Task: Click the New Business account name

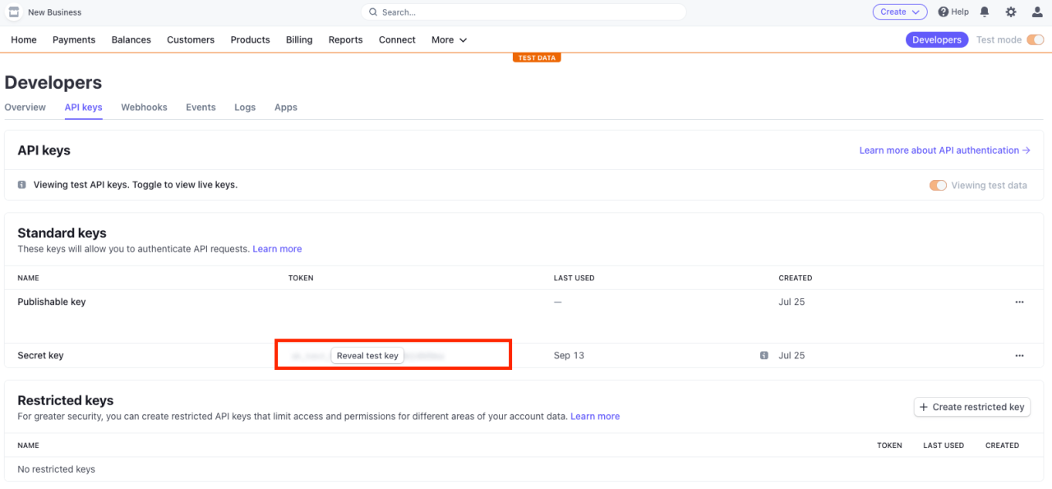Action: (x=54, y=12)
